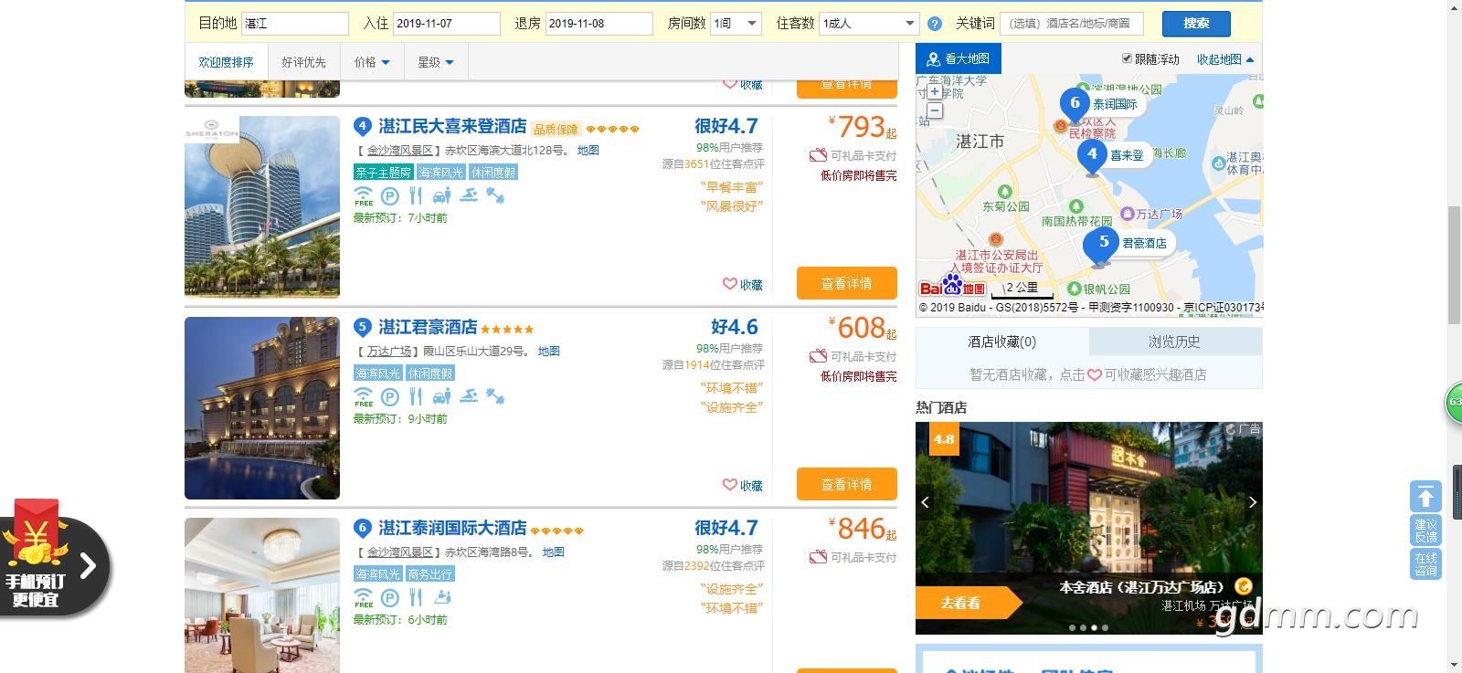1462x673 pixels.
Task: Click the number 4 pin beside 湛江民大喜来登酒店
Action: tap(363, 126)
